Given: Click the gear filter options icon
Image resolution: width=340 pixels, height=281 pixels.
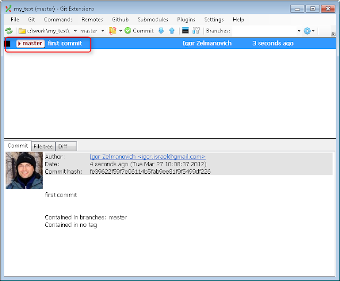Looking at the screenshot, I should [307, 31].
